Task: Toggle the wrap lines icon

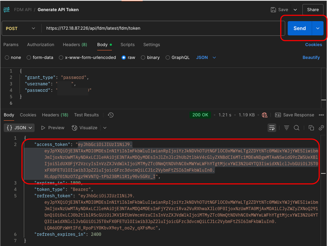Action: coord(272,128)
